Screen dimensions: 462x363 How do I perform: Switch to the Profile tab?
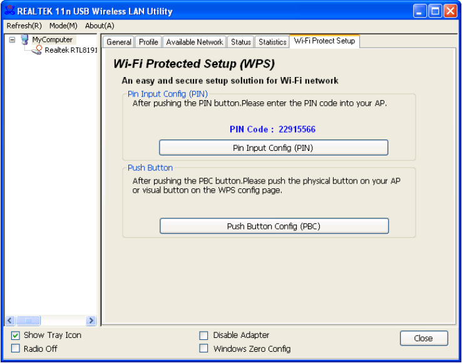tap(148, 42)
